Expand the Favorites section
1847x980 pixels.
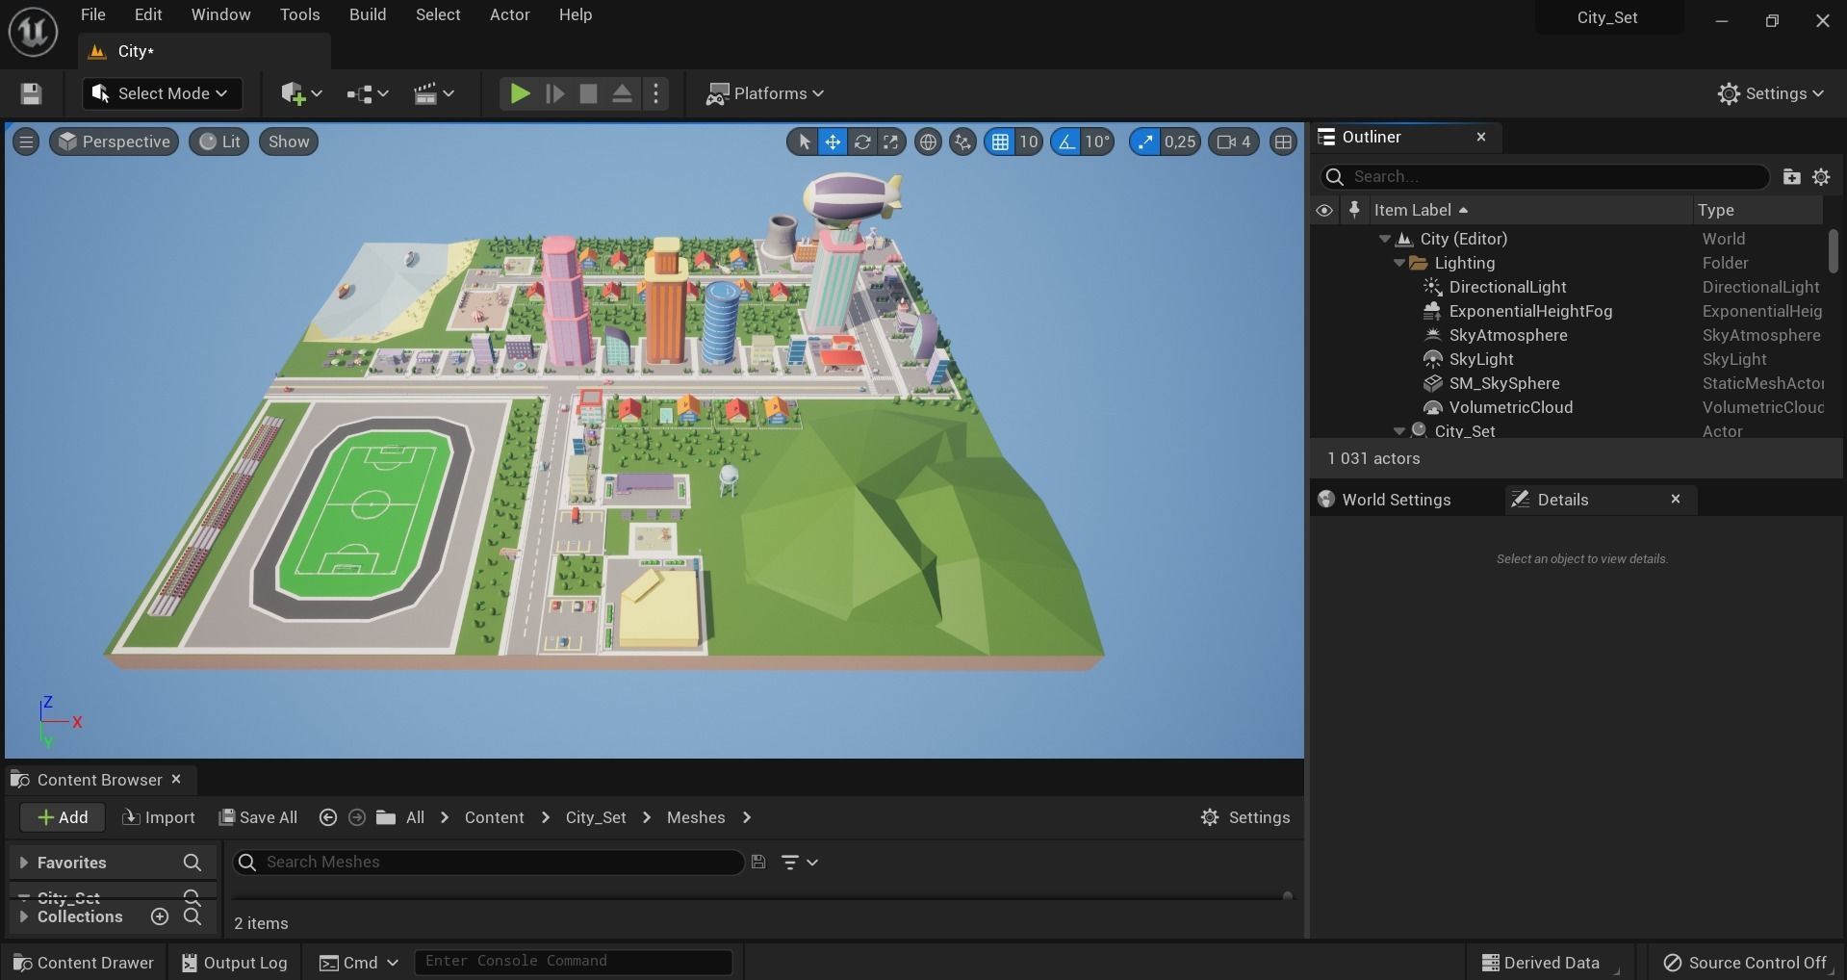[23, 863]
